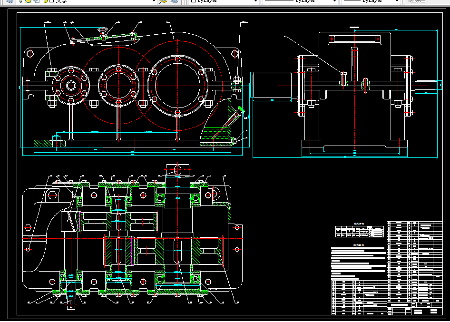Expand the ByLayer color control dropdown
The height and width of the screenshot is (322, 450).
coord(255,1)
